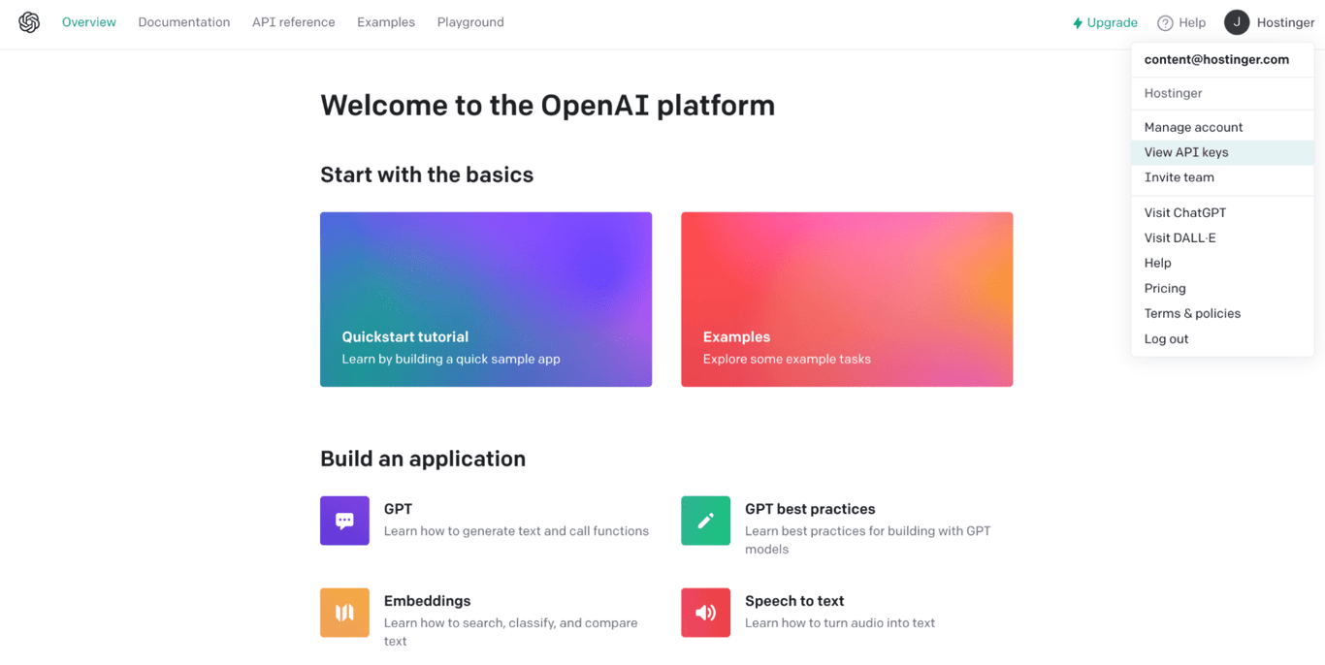Viewport: 1325px width, 665px height.
Task: Navigate to the Playground tab
Action: point(470,21)
